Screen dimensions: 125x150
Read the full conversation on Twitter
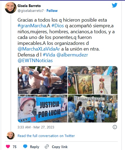(x=46, y=136)
